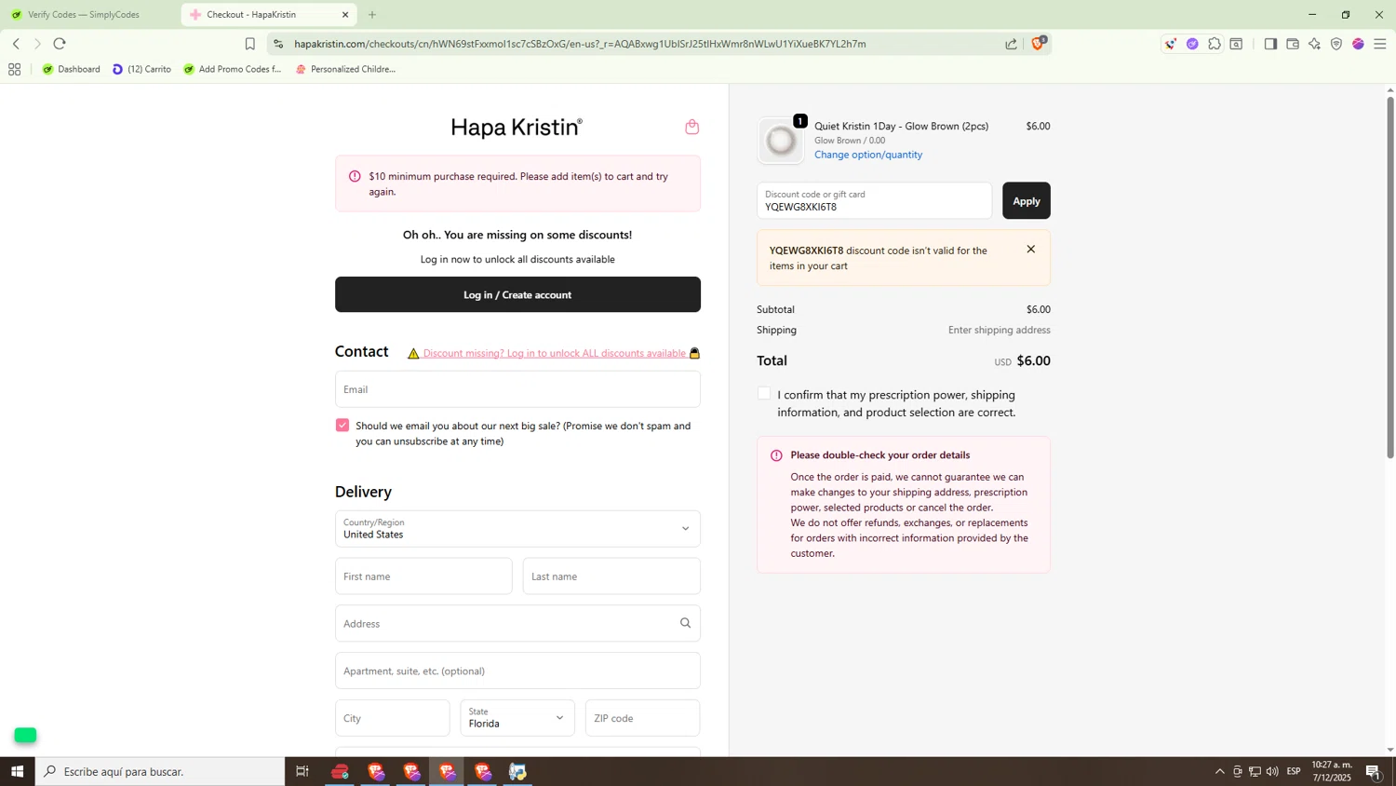Open Task View on taskbar

pyautogui.click(x=302, y=771)
